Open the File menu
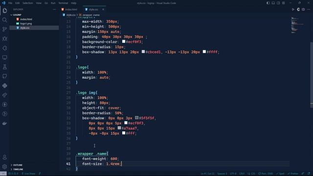This screenshot has height=176, width=313. pyautogui.click(x=10, y=3)
